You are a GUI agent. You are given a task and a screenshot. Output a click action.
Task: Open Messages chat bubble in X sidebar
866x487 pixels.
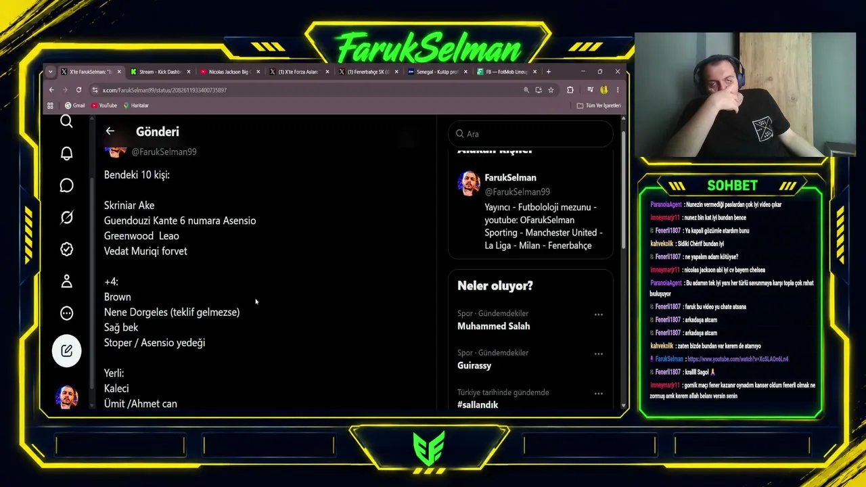tap(66, 185)
